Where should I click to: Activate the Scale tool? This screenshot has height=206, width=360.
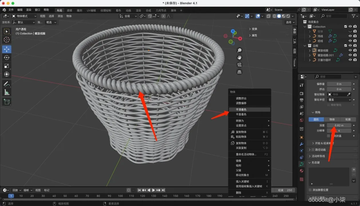(7, 66)
